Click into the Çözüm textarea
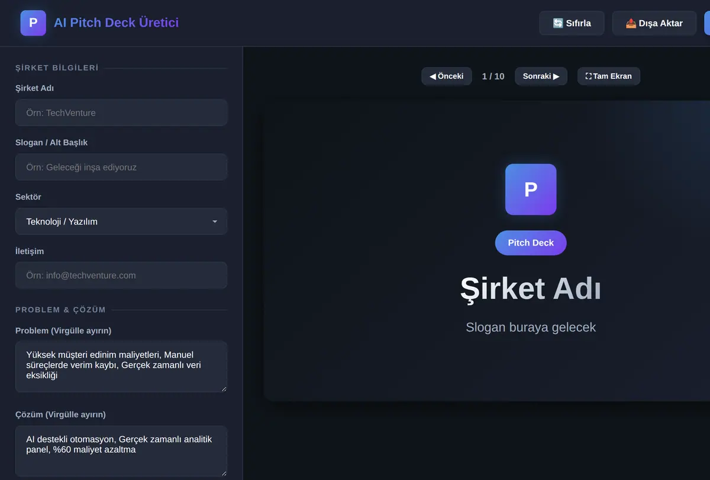 click(121, 451)
